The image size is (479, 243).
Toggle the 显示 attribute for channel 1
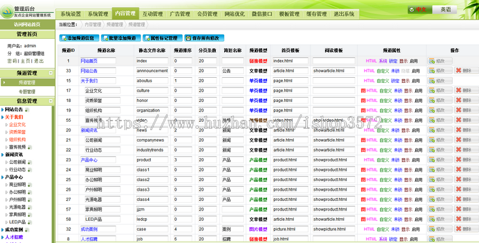403,61
